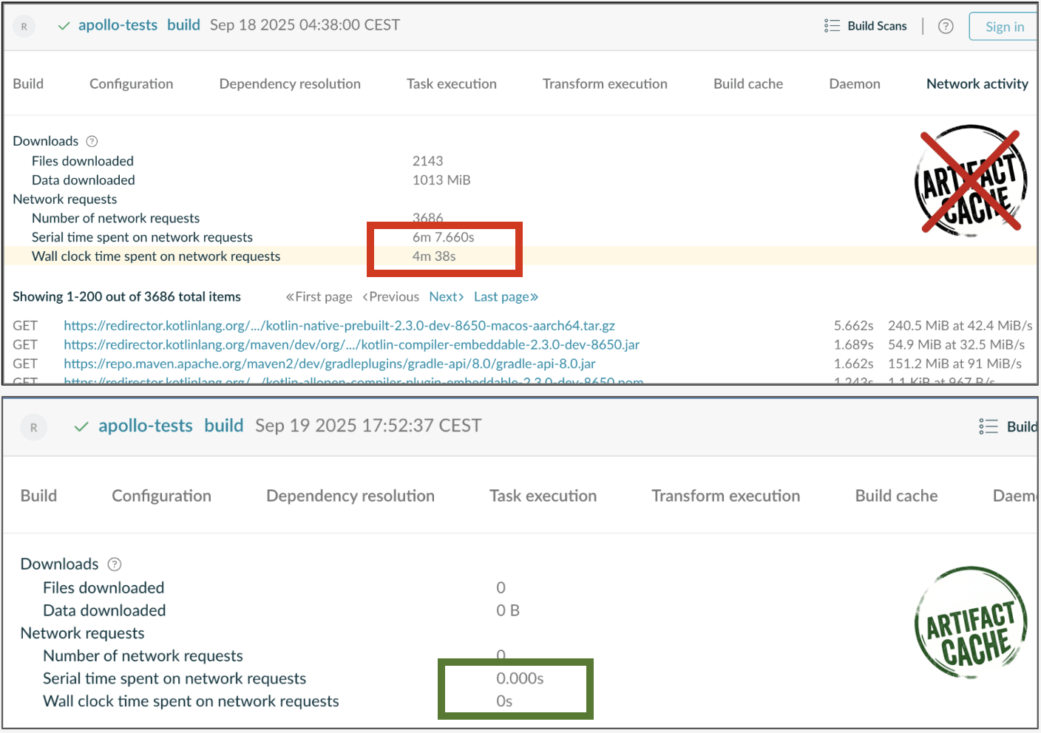Open the Task execution tab
The height and width of the screenshot is (733, 1041).
(451, 83)
